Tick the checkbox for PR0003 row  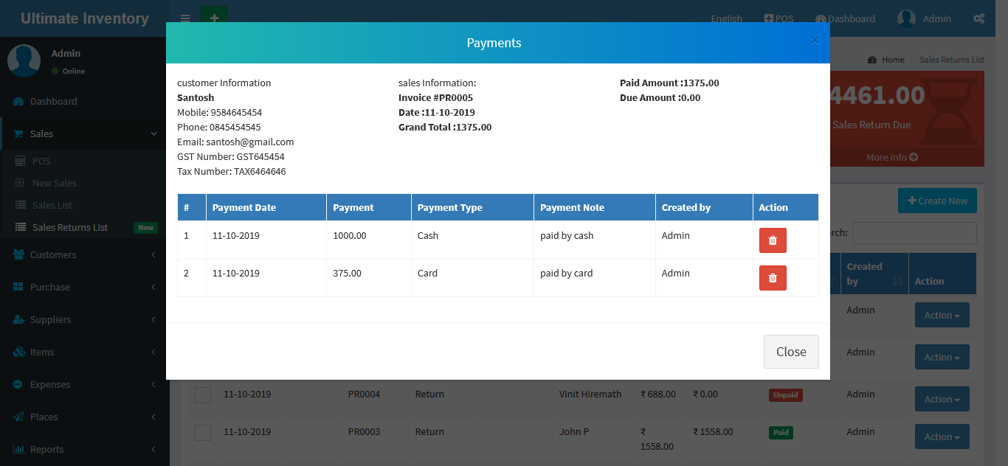coord(203,433)
